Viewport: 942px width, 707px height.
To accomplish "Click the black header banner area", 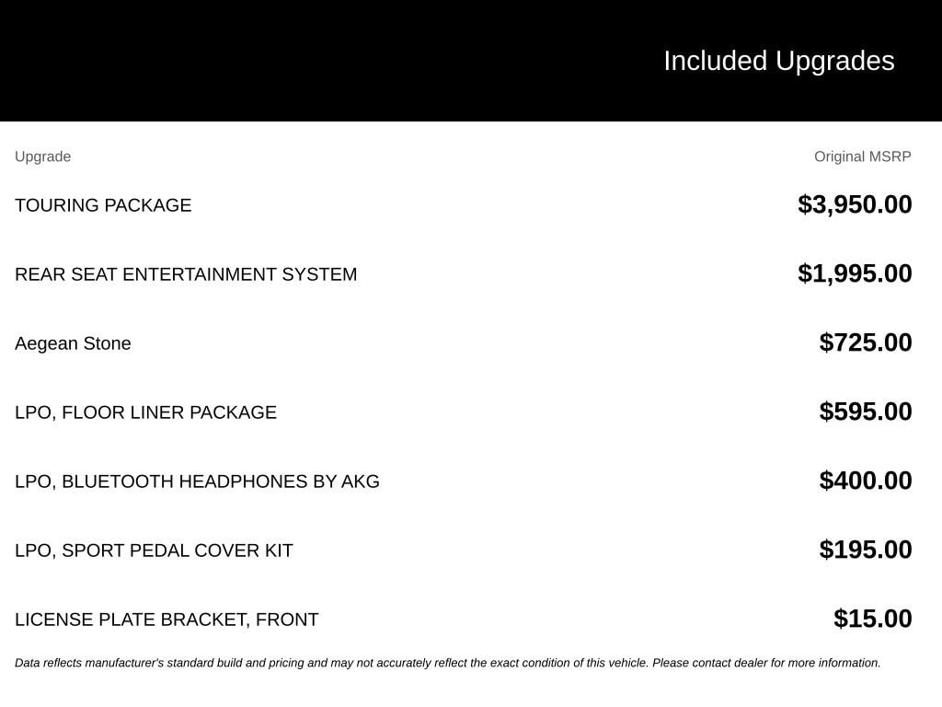I will point(471,61).
